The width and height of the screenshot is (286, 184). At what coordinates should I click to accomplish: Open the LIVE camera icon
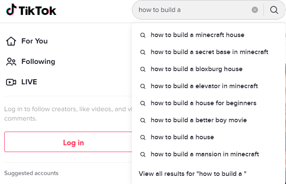11,82
